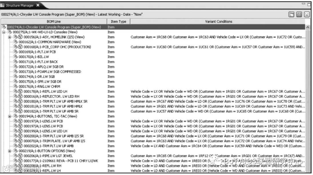Click the Structure Manager window icon
Image resolution: width=313 pixels, height=175 pixels.
click(x=2, y=6)
